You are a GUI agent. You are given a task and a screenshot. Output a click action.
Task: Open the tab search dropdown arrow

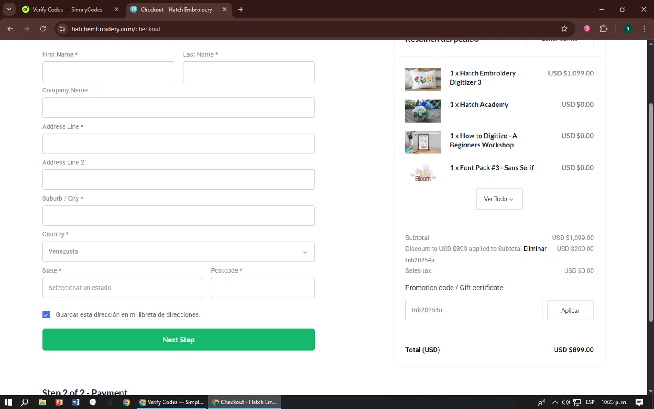click(9, 9)
